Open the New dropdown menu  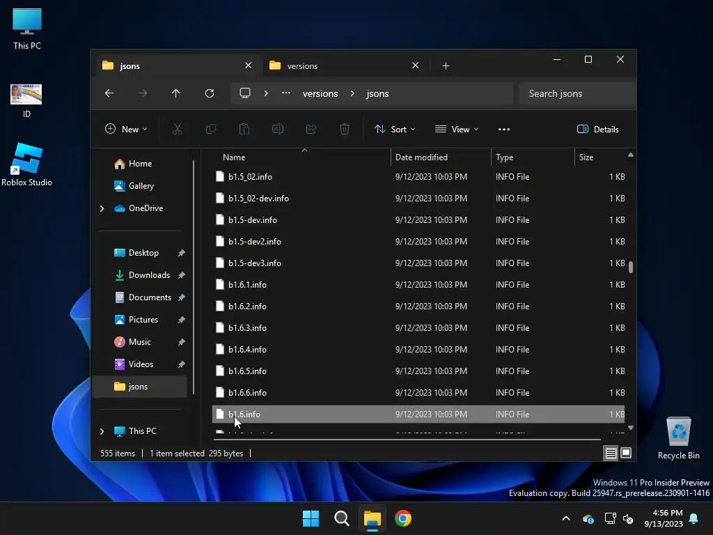pos(126,129)
